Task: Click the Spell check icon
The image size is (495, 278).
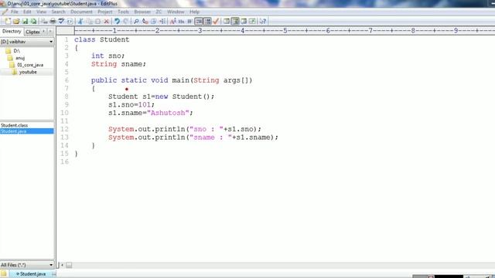Action: click(x=61, y=21)
